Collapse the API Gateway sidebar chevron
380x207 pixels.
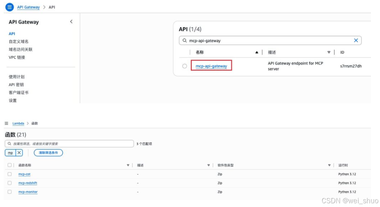point(71,21)
